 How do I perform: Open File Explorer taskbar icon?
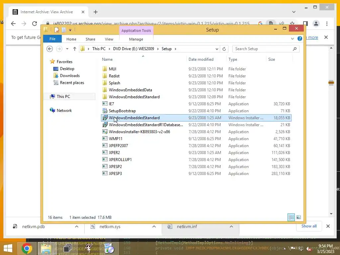tap(46, 248)
